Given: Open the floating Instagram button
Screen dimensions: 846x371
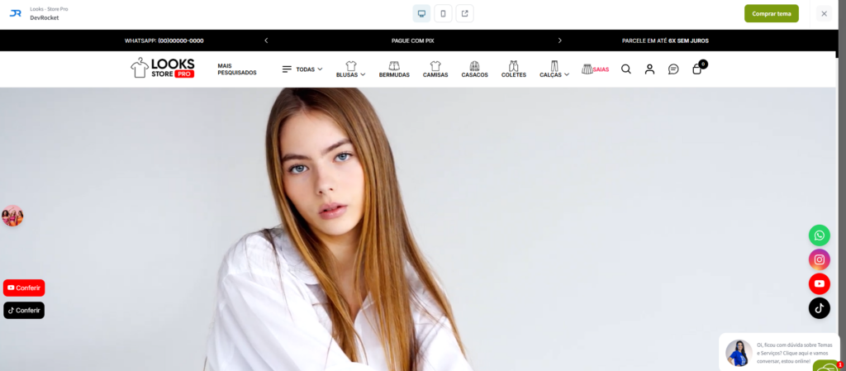Looking at the screenshot, I should coord(819,259).
